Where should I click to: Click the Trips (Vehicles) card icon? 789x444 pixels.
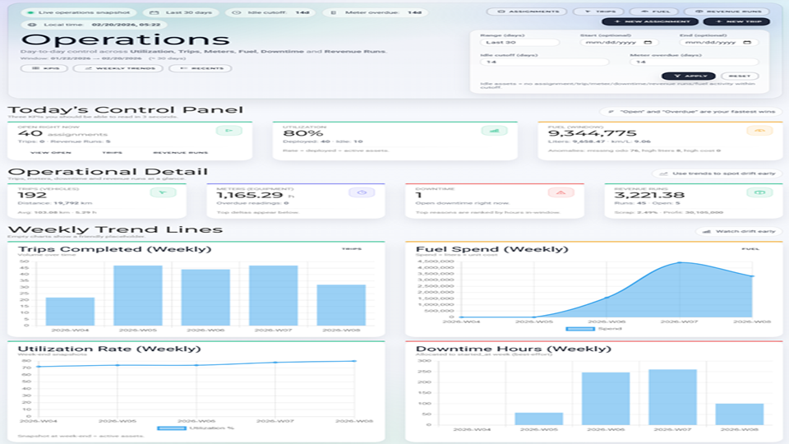pyautogui.click(x=163, y=192)
